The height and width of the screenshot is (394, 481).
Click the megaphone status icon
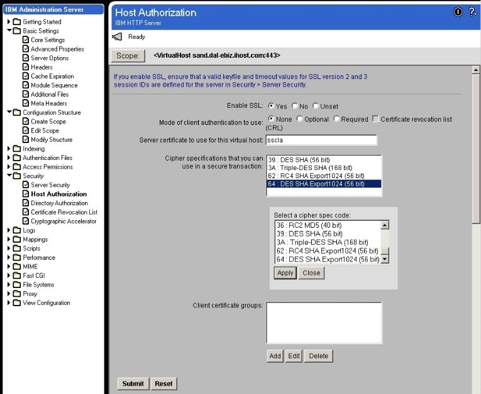[117, 37]
